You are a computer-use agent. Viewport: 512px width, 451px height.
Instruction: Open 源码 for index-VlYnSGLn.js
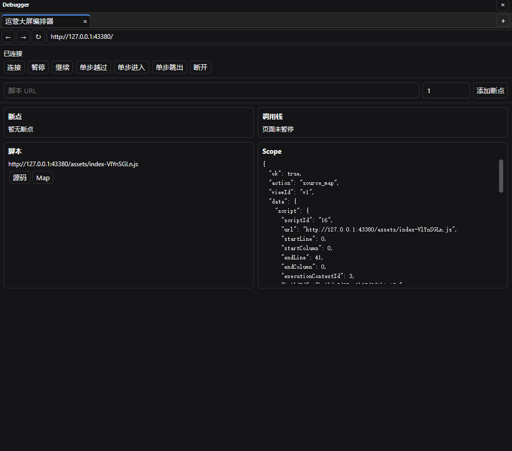pyautogui.click(x=20, y=178)
